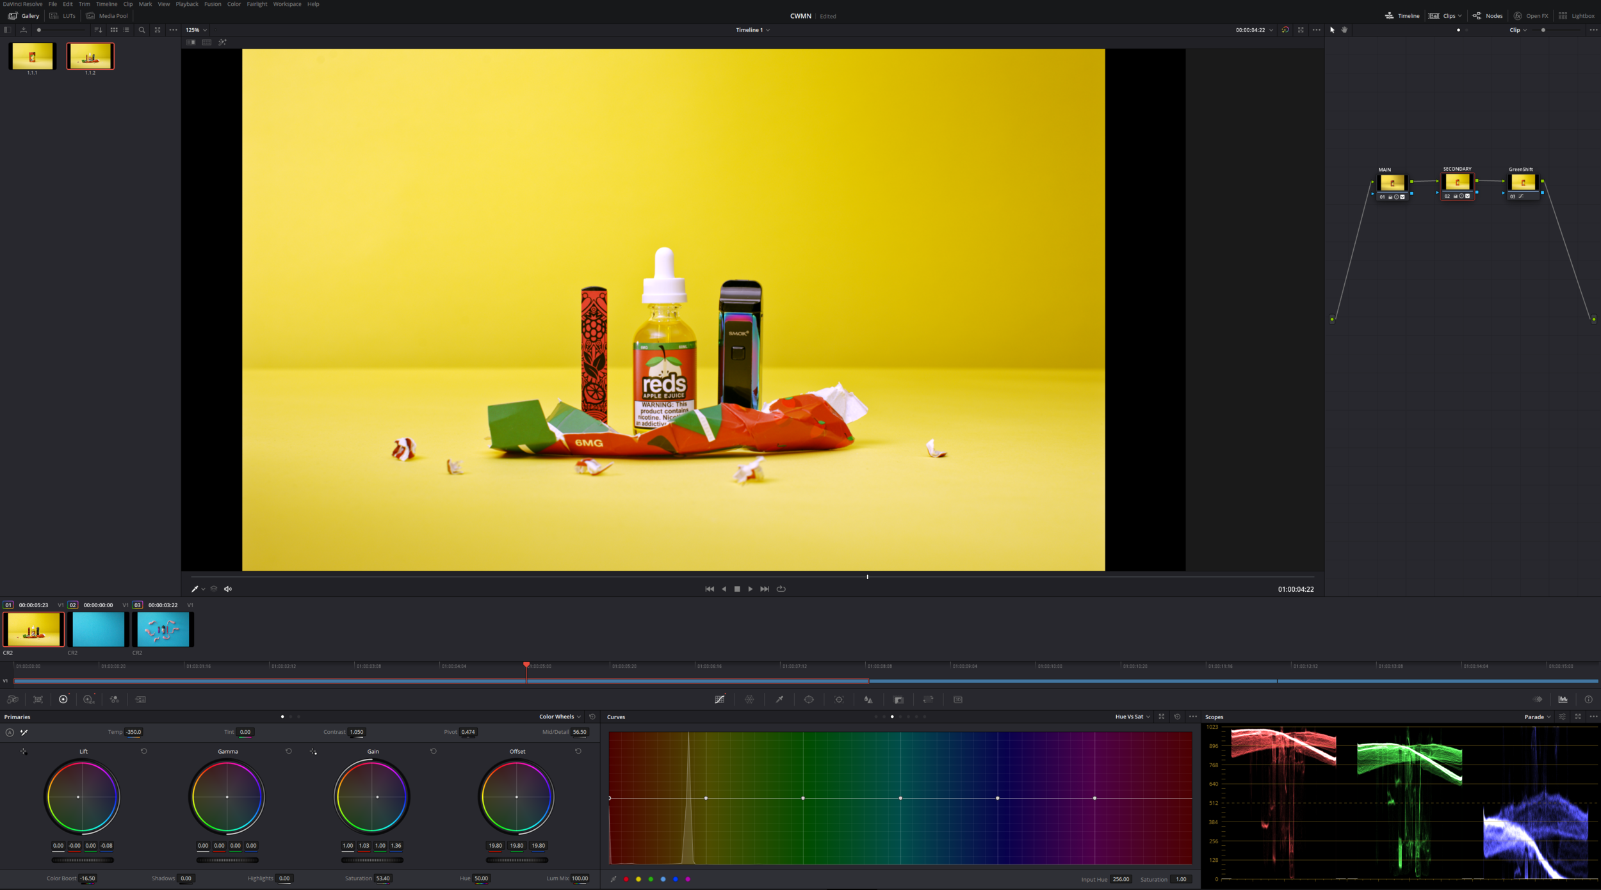Open the Fusion menu
Viewport: 1601px width, 890px height.
pyautogui.click(x=213, y=4)
